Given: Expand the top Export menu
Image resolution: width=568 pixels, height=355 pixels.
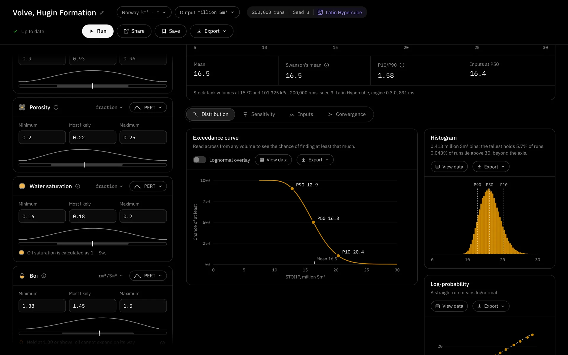Looking at the screenshot, I should pos(212,31).
